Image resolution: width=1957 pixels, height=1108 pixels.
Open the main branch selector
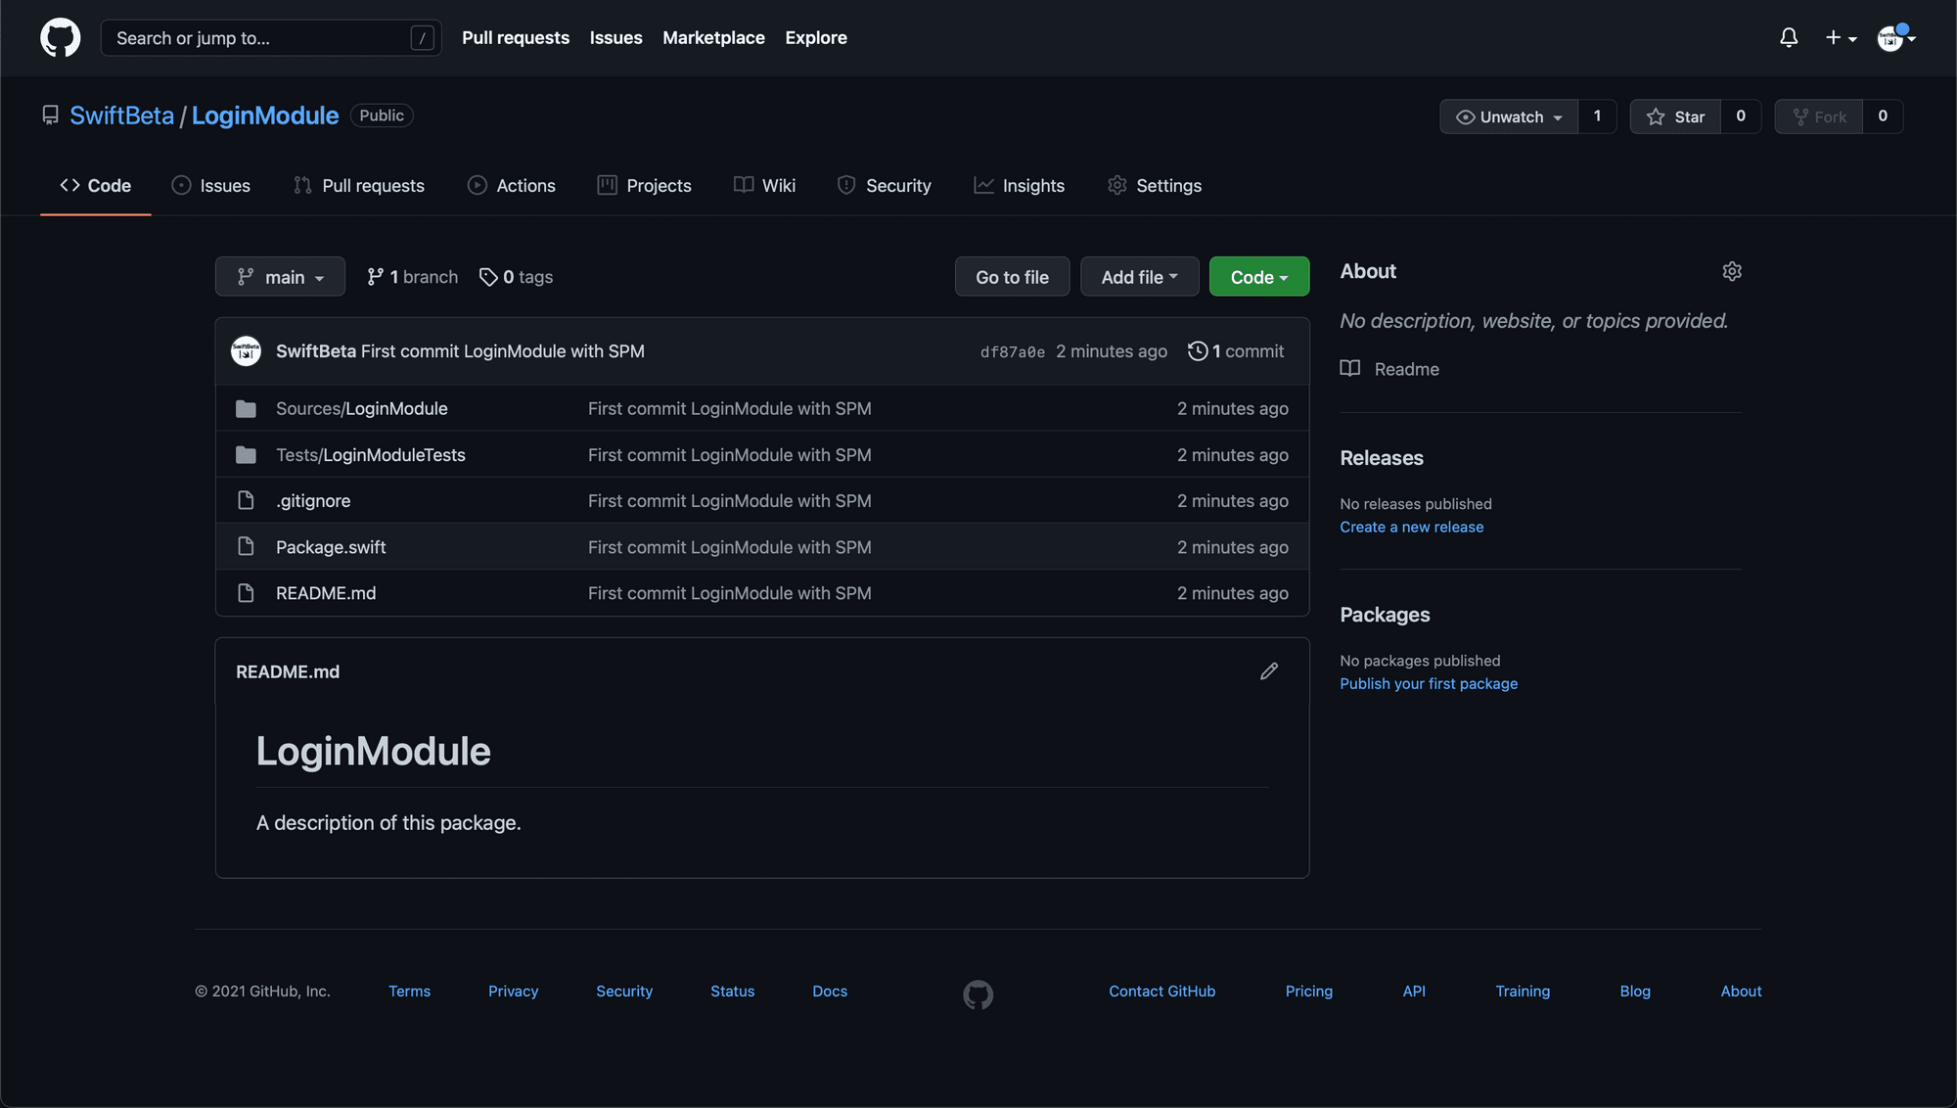(280, 277)
